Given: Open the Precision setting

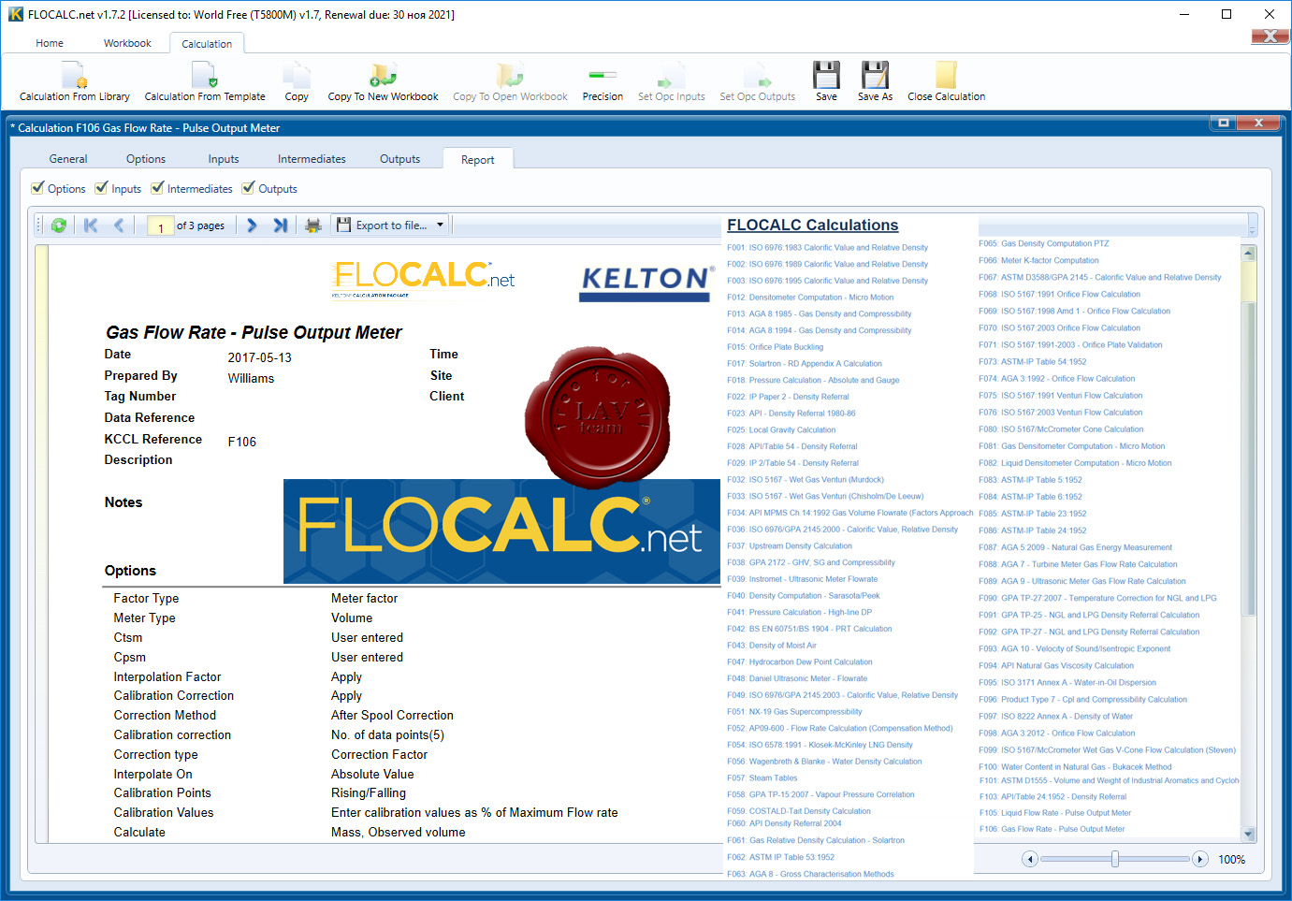Looking at the screenshot, I should [602, 81].
